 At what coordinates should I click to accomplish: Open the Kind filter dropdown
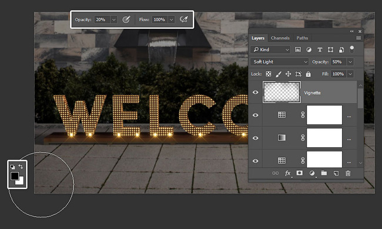tap(270, 50)
